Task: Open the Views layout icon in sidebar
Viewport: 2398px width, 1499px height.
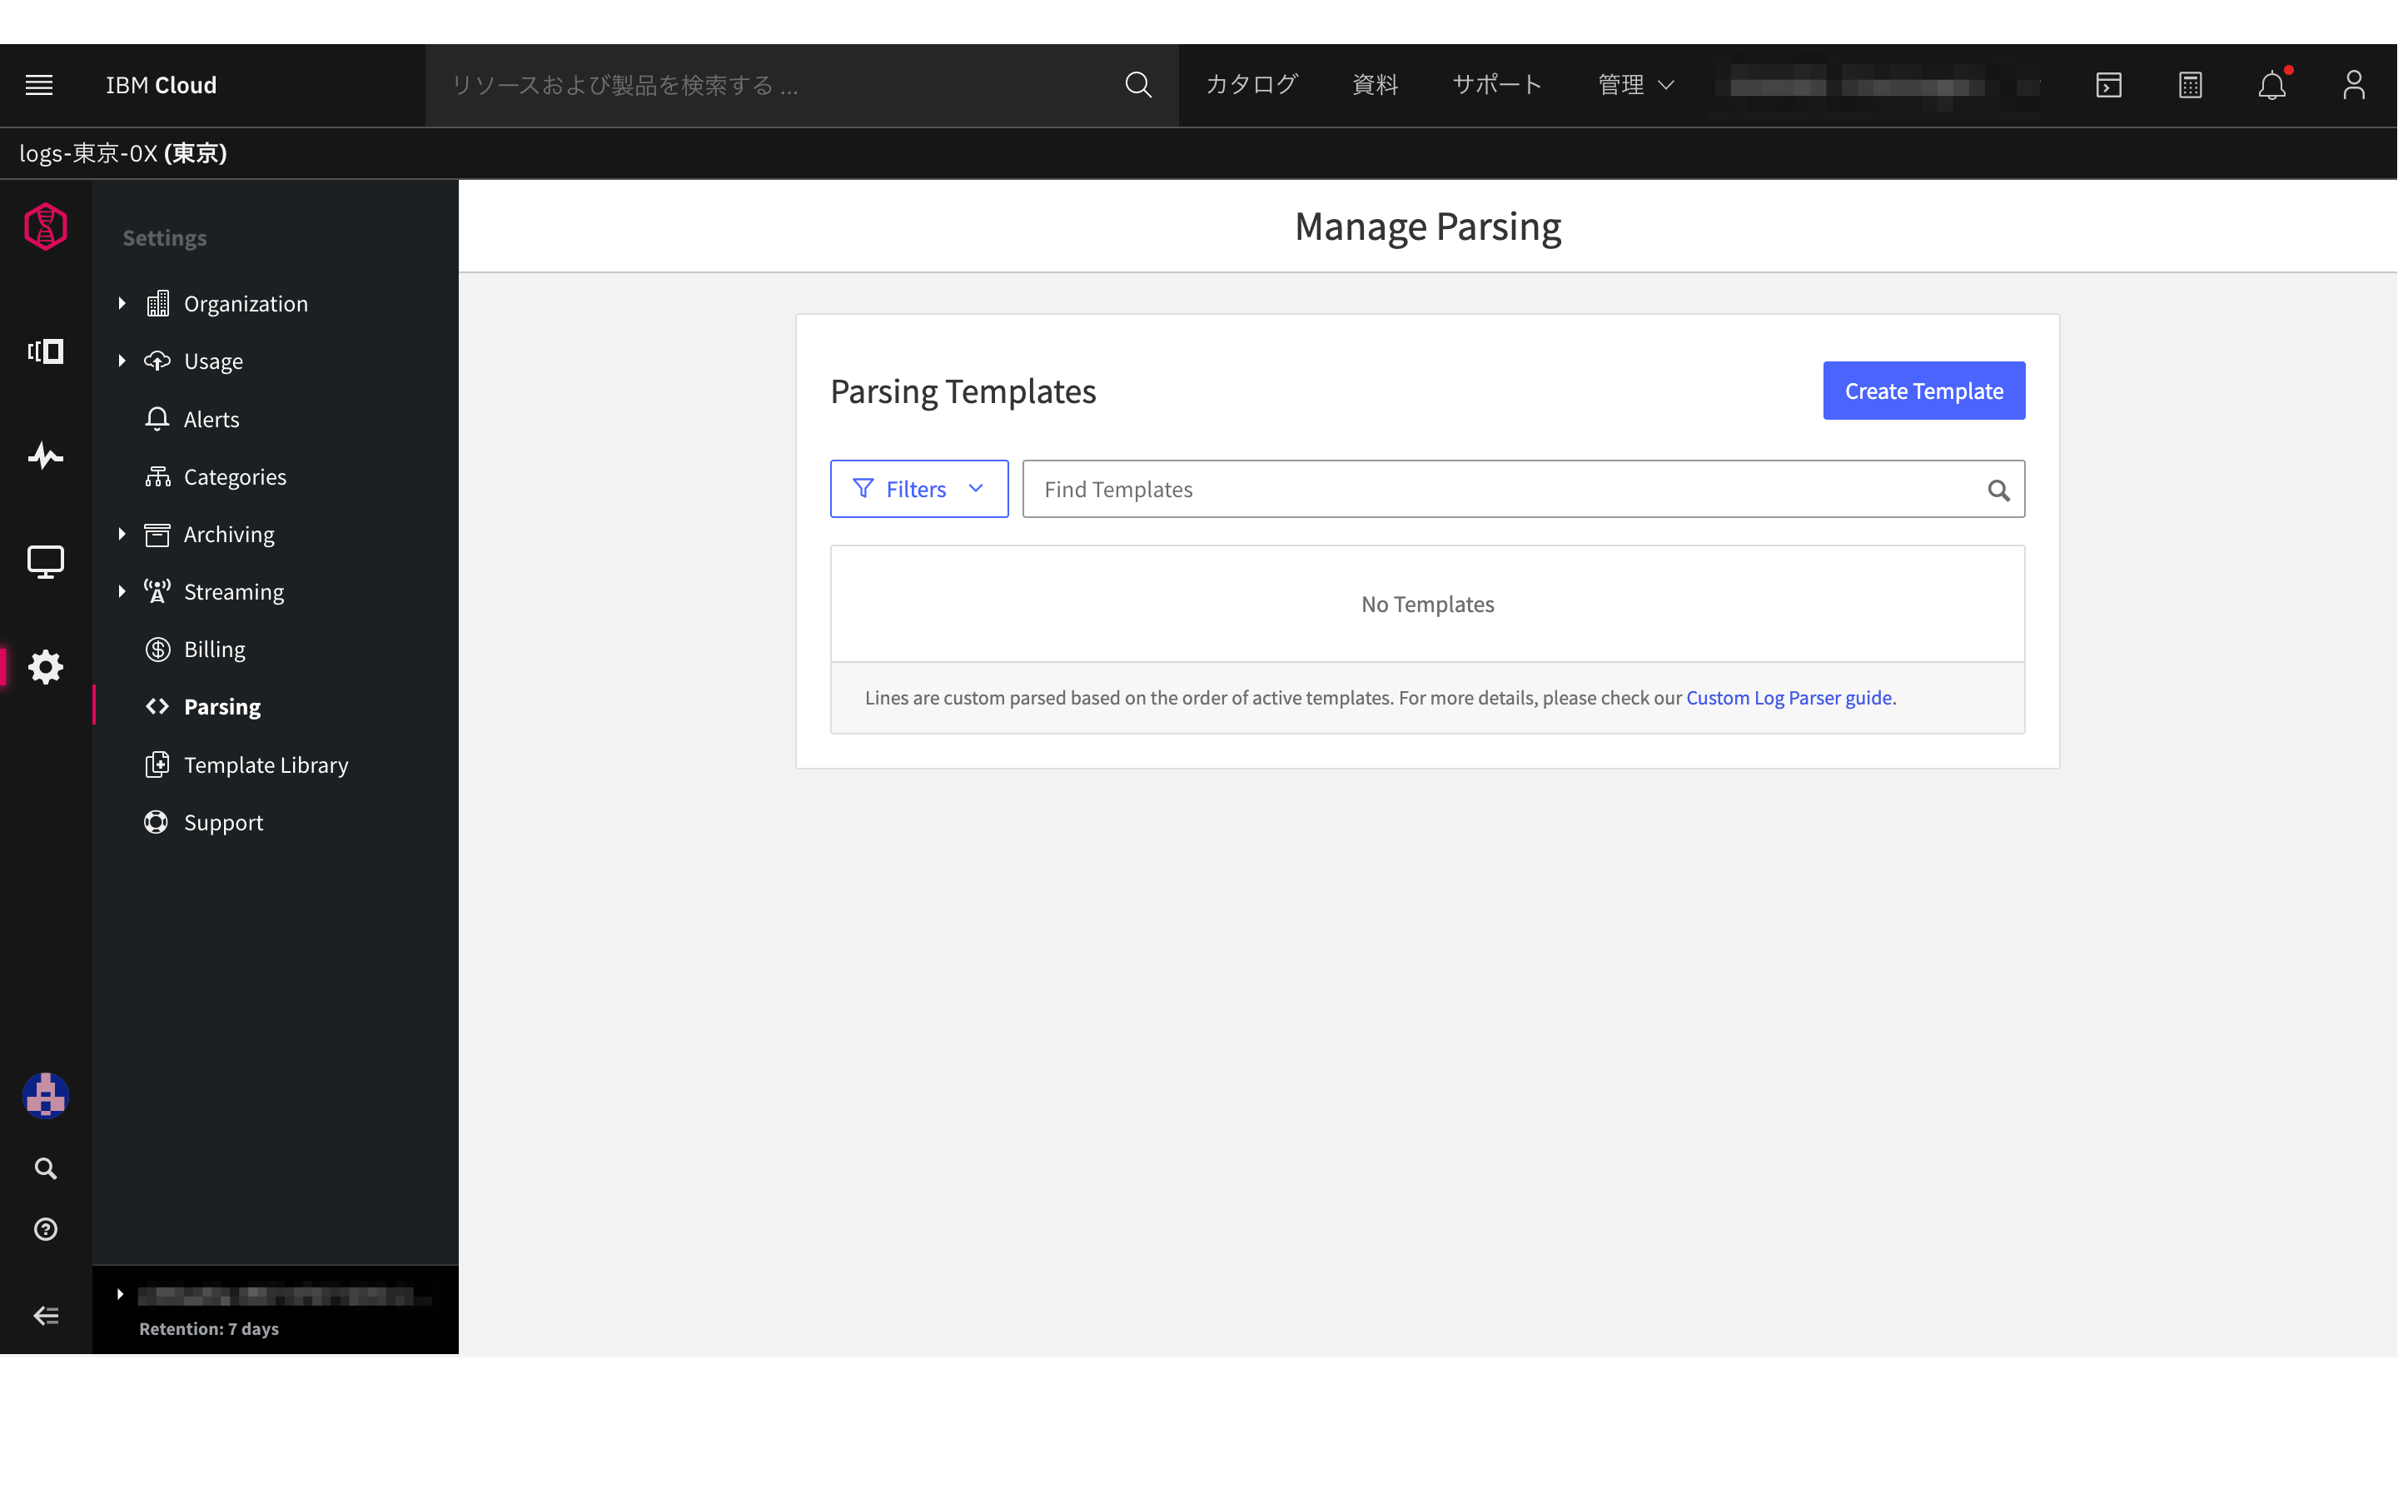Action: coord(46,351)
